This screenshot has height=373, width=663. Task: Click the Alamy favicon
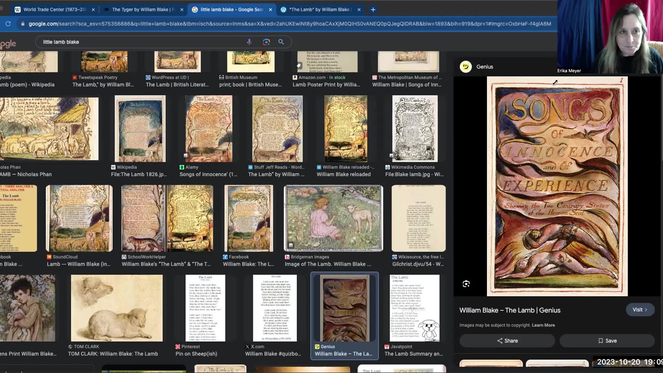182,167
